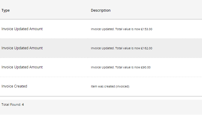Click the £162.00 invoice updated description

(122, 48)
